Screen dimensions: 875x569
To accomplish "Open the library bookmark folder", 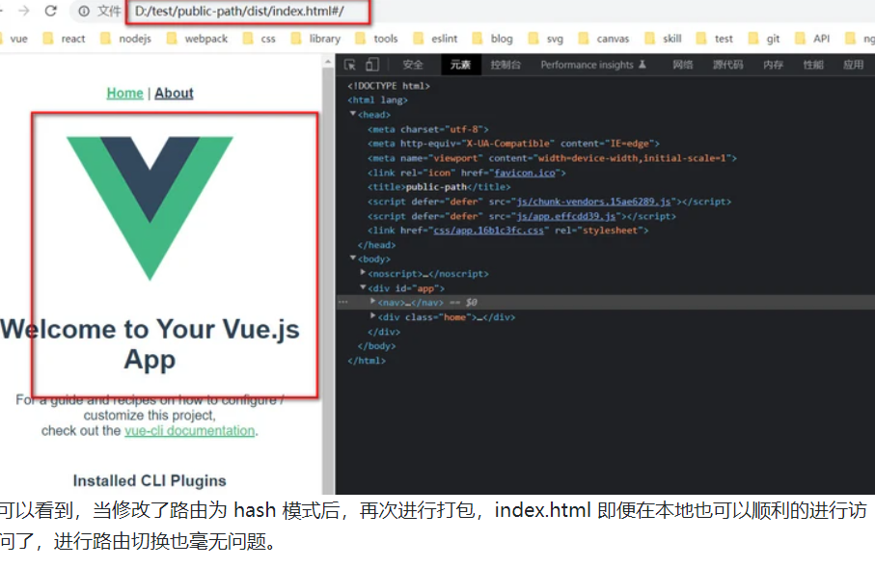I will coord(316,39).
